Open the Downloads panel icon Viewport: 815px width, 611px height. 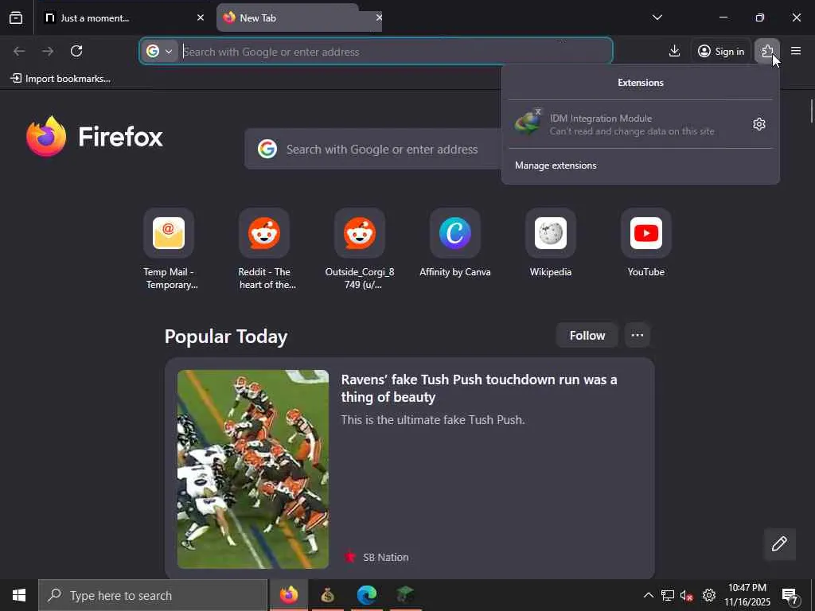tap(674, 51)
